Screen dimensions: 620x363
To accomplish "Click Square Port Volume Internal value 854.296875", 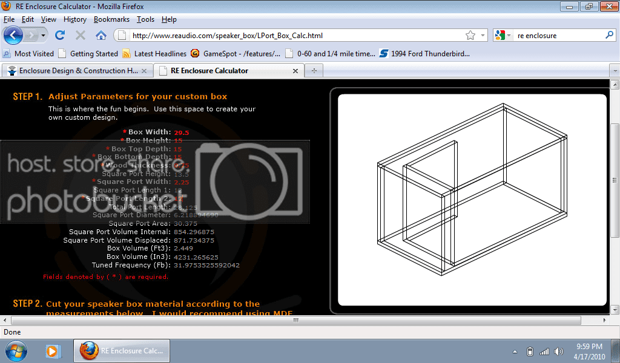I will 194,232.
